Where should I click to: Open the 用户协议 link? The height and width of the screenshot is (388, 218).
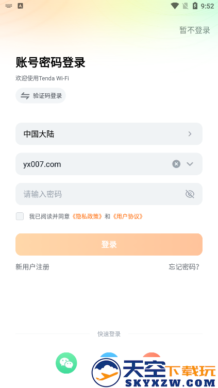click(x=128, y=216)
